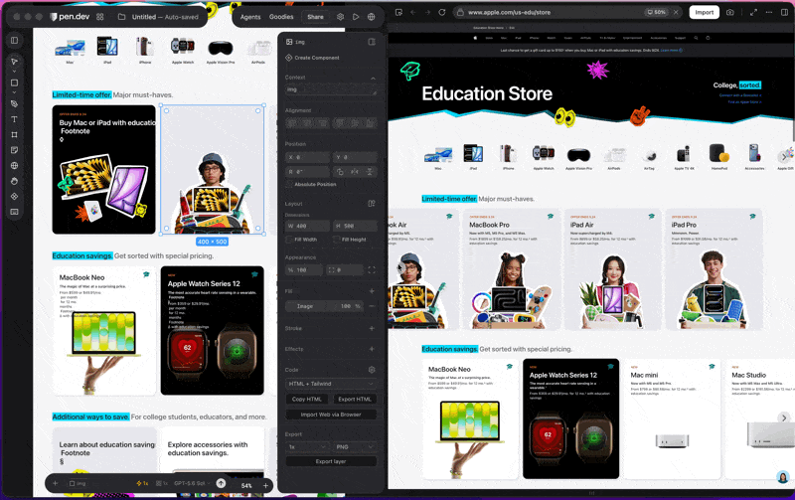Open the keyboard shortcuts tool icon
The image size is (795, 500).
(x=14, y=212)
